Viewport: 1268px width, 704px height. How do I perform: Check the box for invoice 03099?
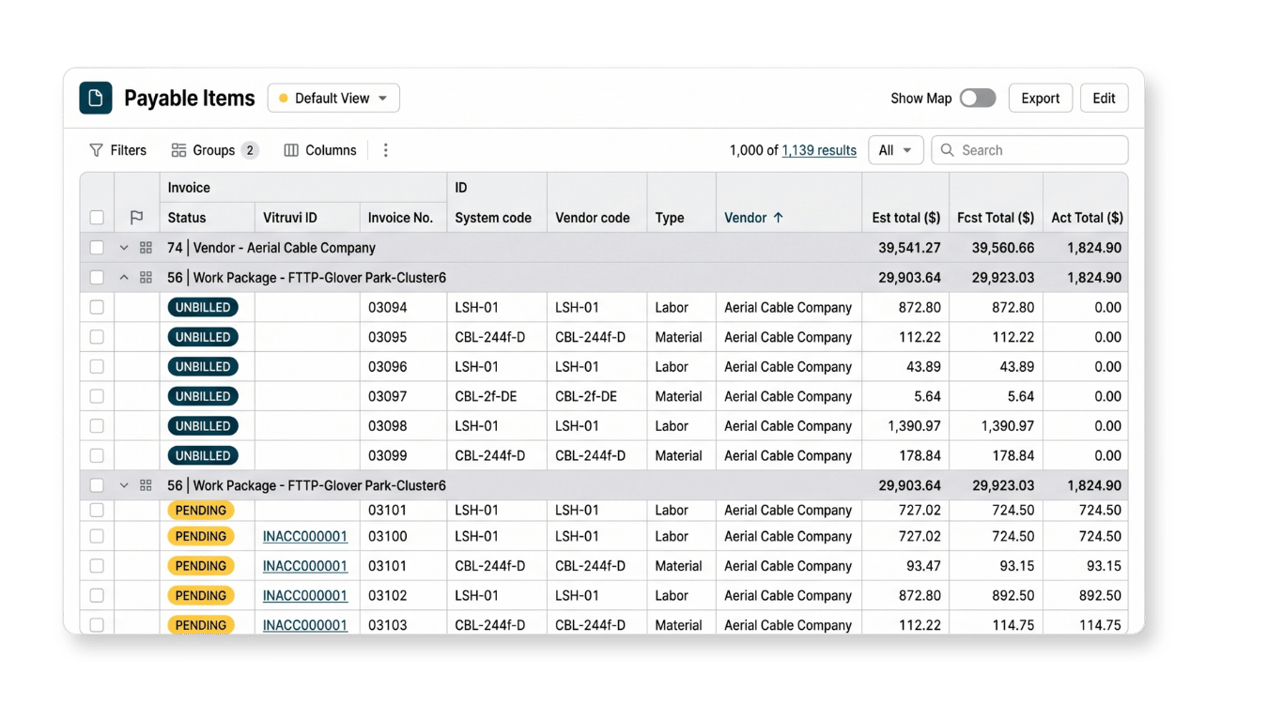point(97,455)
